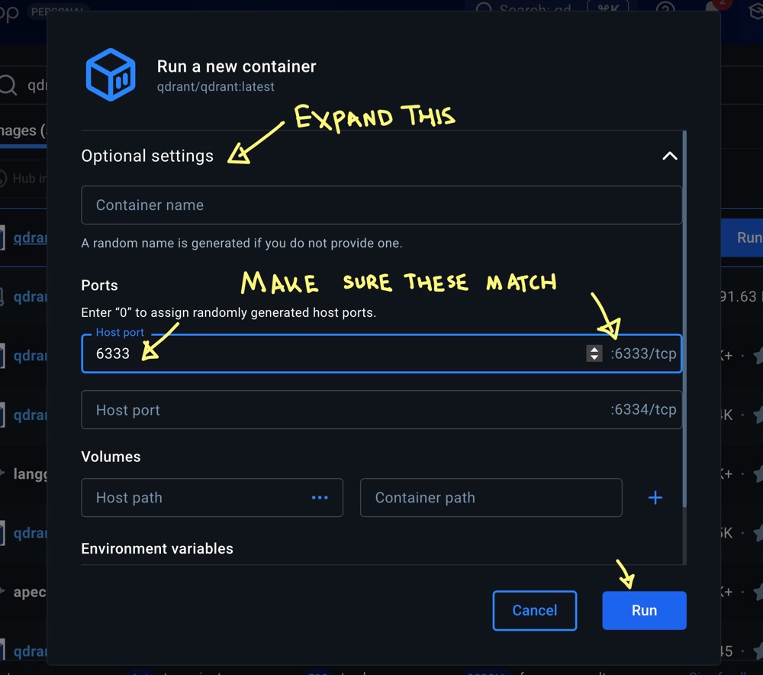Add another volume with the plus icon

(x=655, y=498)
